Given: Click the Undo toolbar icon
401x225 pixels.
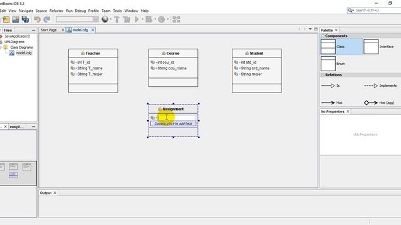Looking at the screenshot, I should click(38, 19).
